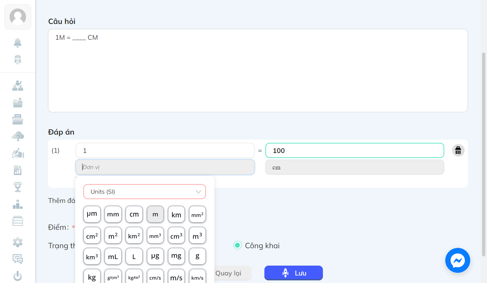Click into the Câu hỏi question text area
Screen dimensions: 487x283
coord(258,71)
